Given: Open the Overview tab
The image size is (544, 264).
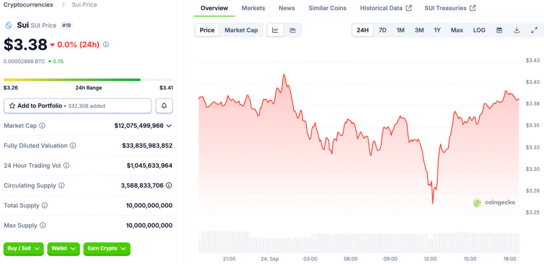Looking at the screenshot, I should [215, 8].
